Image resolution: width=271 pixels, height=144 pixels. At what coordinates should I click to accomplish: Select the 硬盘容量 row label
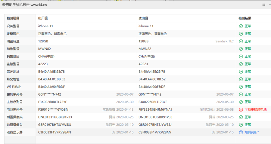click(x=13, y=41)
